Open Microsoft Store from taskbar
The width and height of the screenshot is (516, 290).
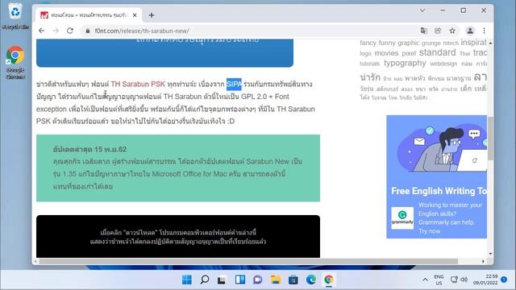(x=293, y=280)
